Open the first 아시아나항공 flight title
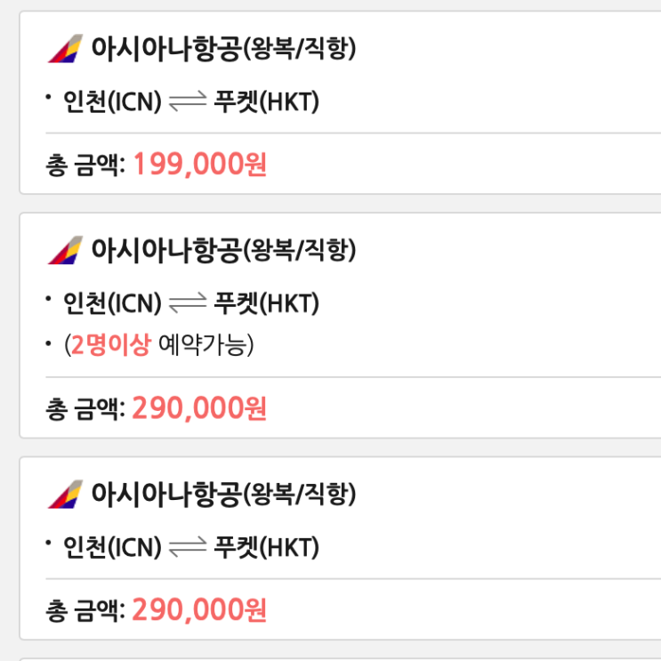Viewport: 661px width, 661px height. pyautogui.click(x=223, y=49)
